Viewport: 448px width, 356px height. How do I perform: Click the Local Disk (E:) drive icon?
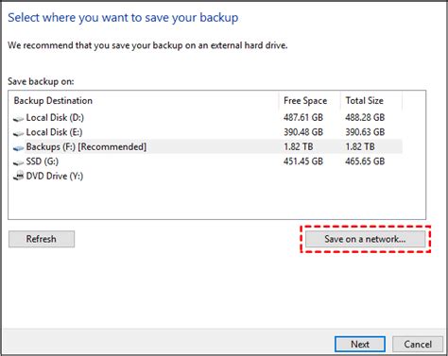pyautogui.click(x=18, y=133)
